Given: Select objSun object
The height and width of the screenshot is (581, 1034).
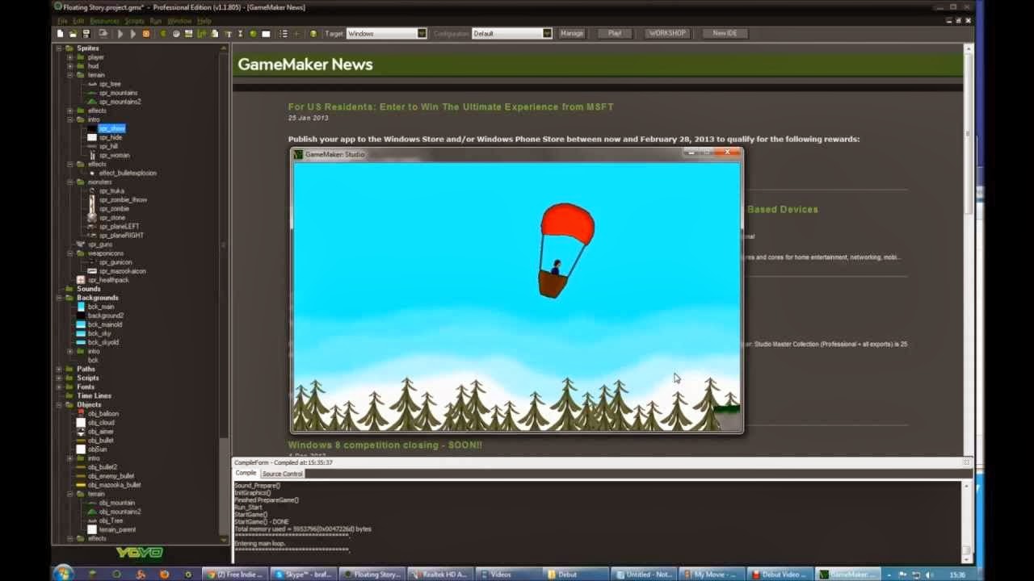Looking at the screenshot, I should [97, 449].
